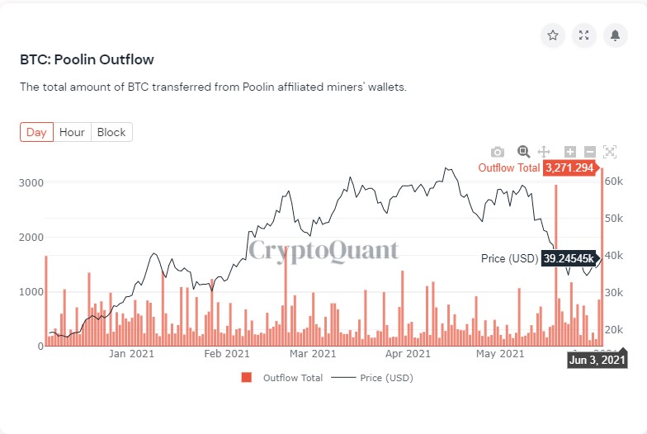This screenshot has height=434, width=647.
Task: Download the plot with the camera icon
Action: (498, 152)
